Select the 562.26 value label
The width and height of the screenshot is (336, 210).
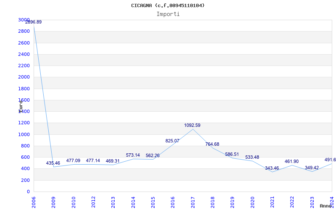[x=153, y=156]
